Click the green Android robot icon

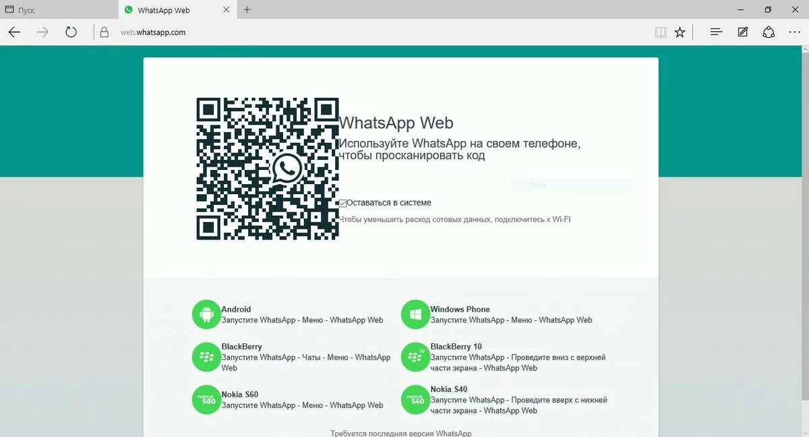206,314
